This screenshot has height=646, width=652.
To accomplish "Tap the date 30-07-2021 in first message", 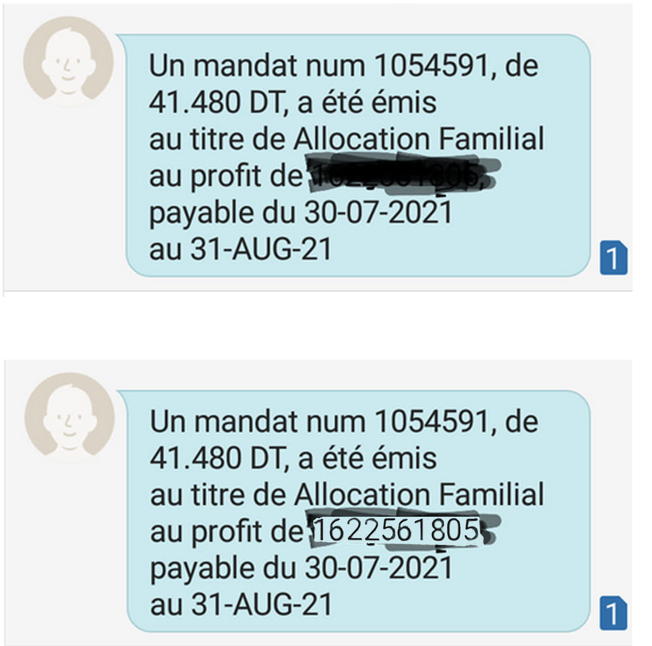I will click(x=378, y=212).
